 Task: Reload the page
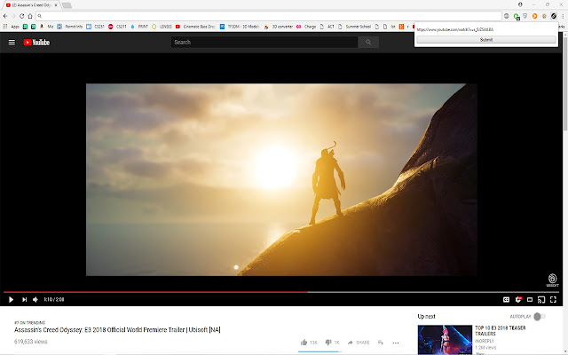[21, 16]
